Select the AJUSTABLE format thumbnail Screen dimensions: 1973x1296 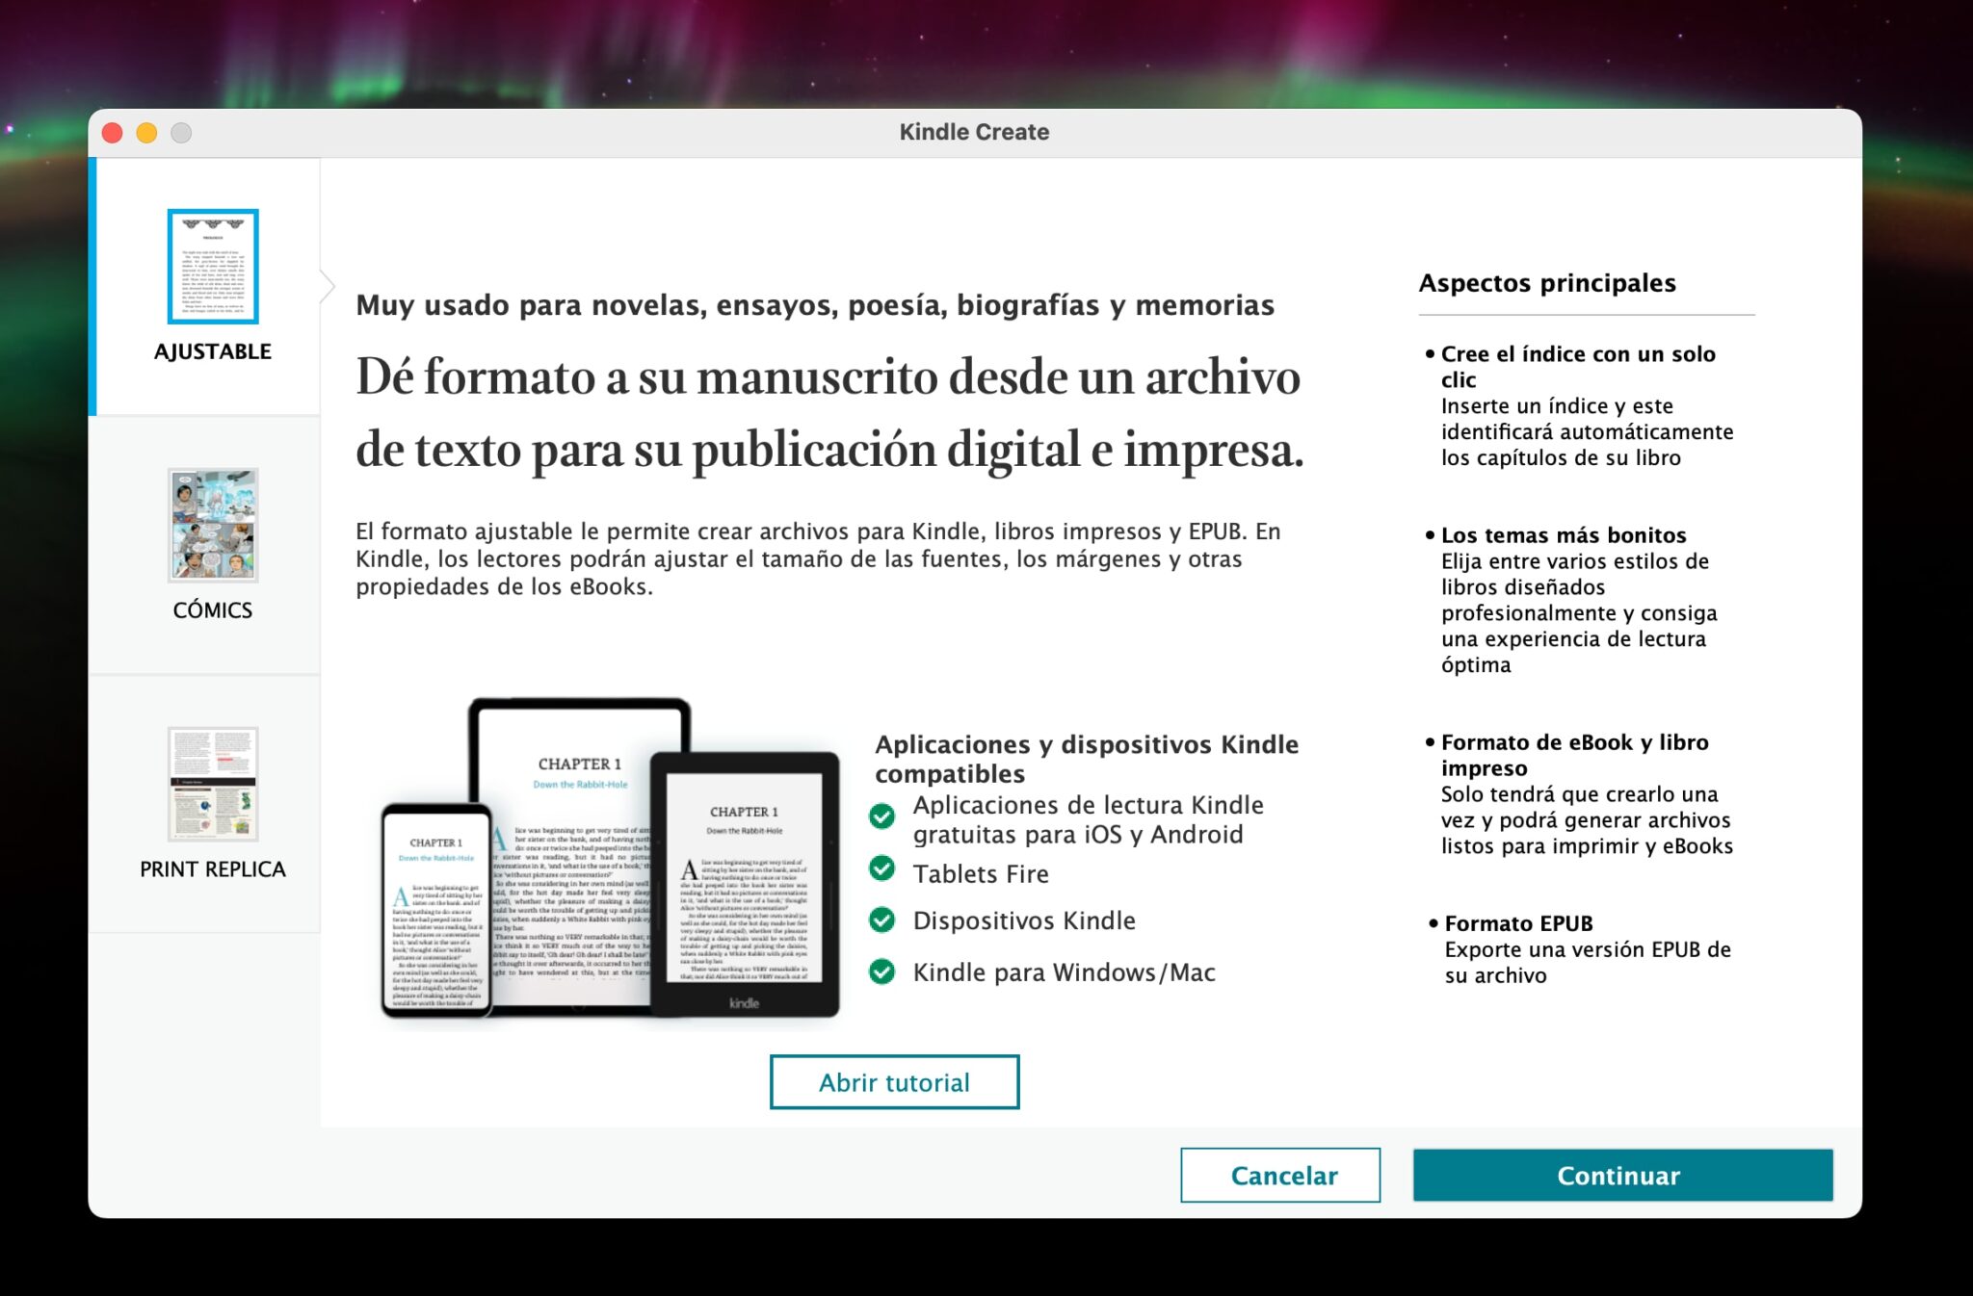[214, 268]
